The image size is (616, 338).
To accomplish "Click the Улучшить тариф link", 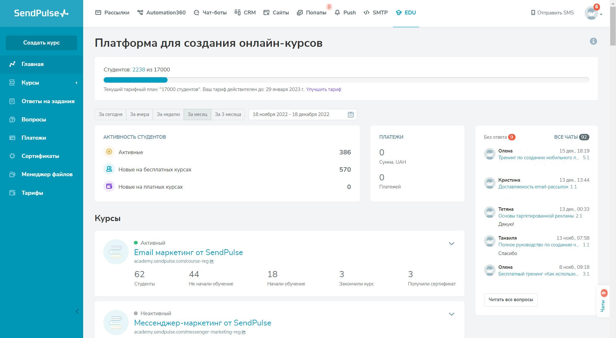I will pyautogui.click(x=324, y=89).
